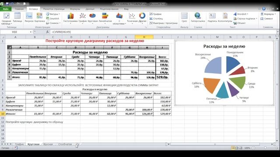Image resolution: width=280 pixels, height=157 pixels.
Task: Expand the Name Box dropdown arrow
Action: click(x=31, y=32)
